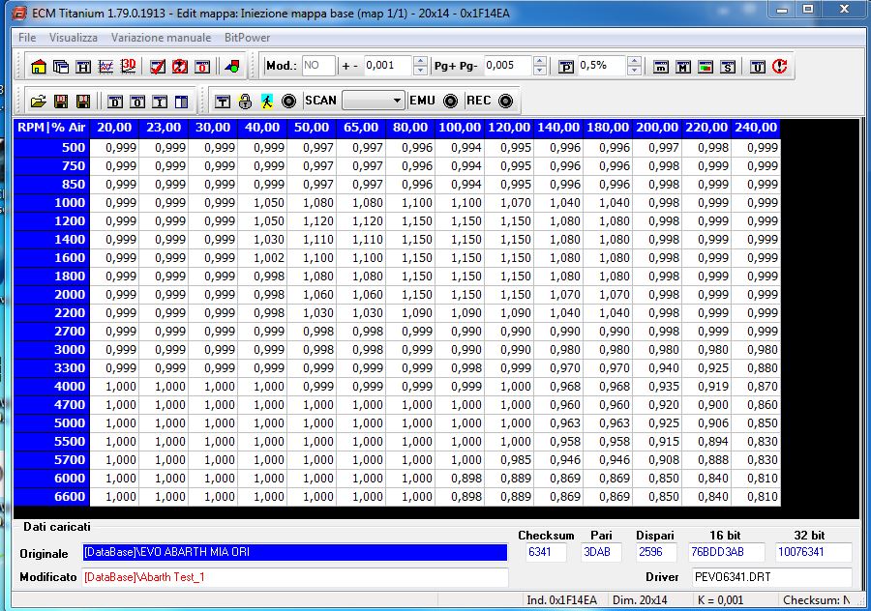This screenshot has width=871, height=611.
Task: Click the U window icon
Action: [758, 67]
